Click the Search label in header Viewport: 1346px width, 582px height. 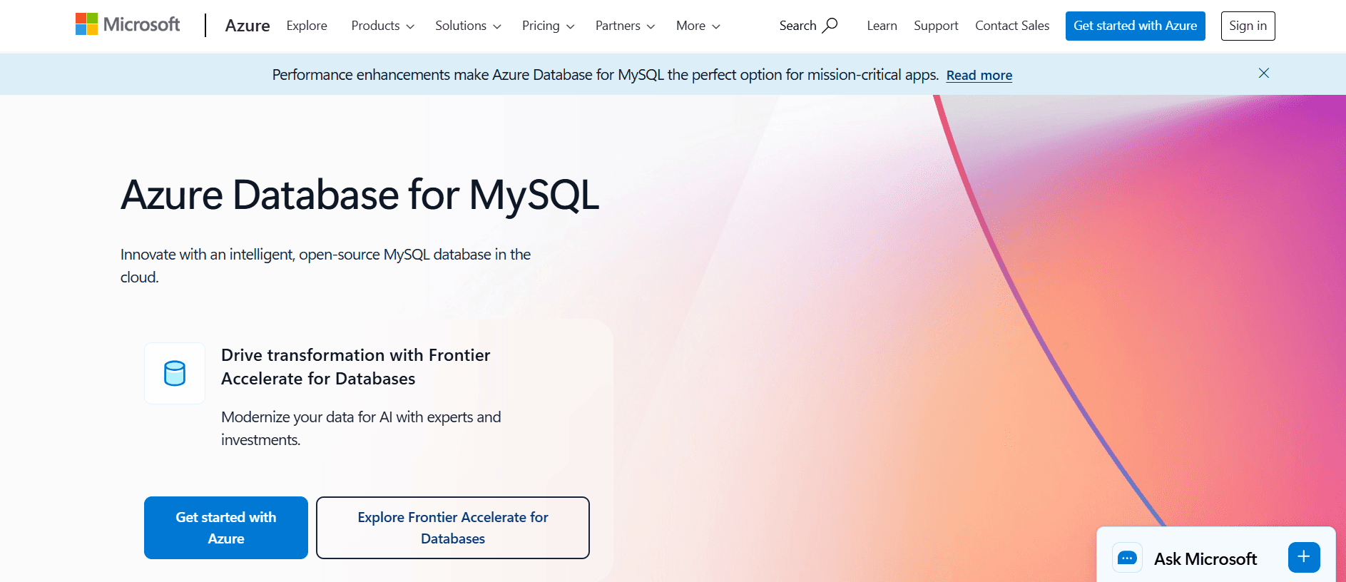(797, 26)
